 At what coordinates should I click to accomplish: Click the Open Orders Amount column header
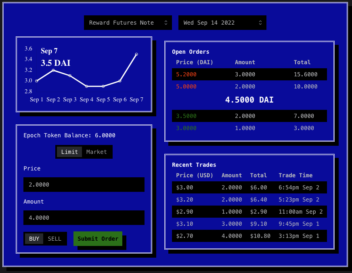point(245,62)
